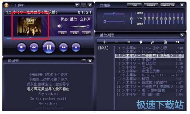
Task: Select track 4 生命之诗
Action: 149,60
